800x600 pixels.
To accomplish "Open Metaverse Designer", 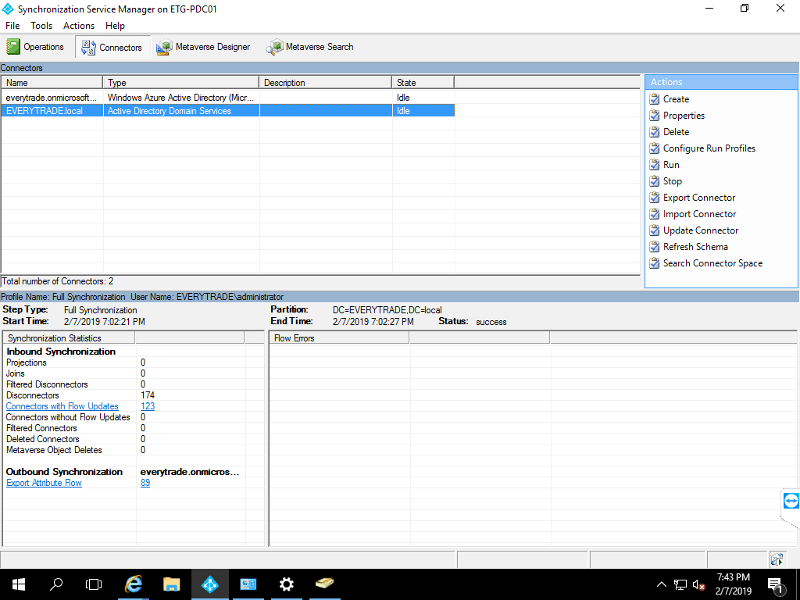I will click(203, 47).
